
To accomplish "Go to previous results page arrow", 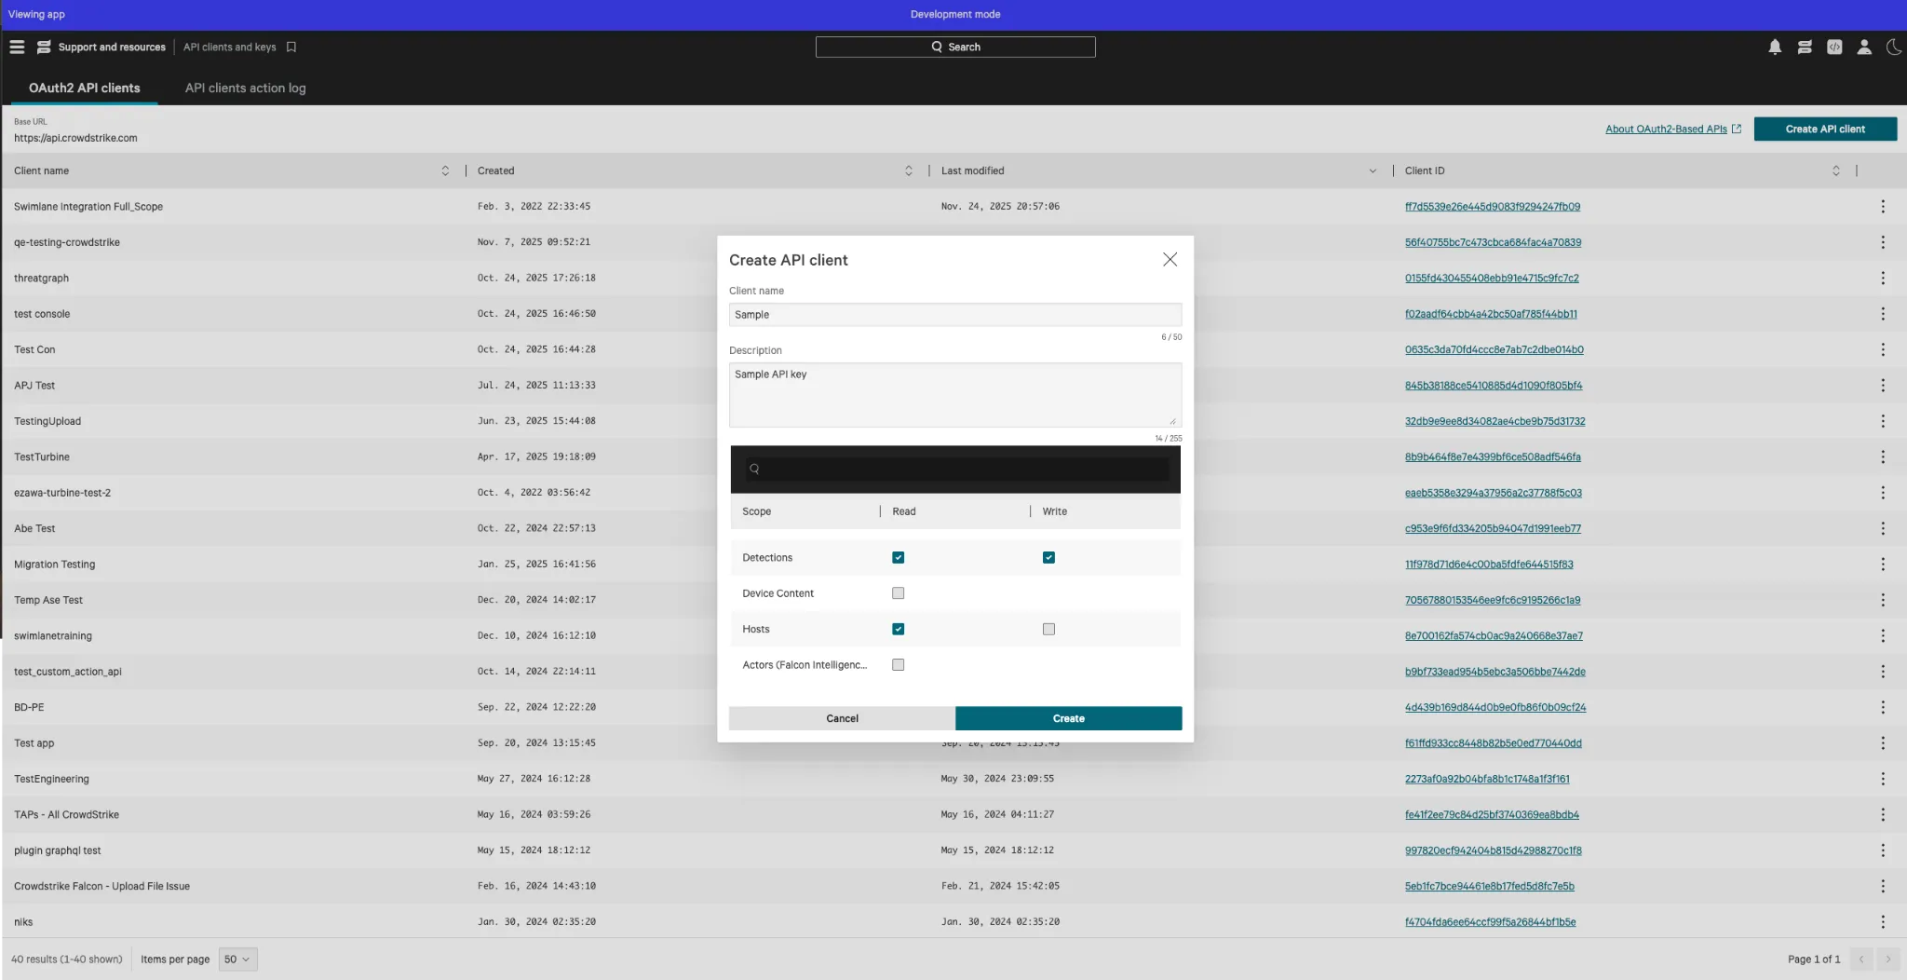I will (x=1861, y=959).
